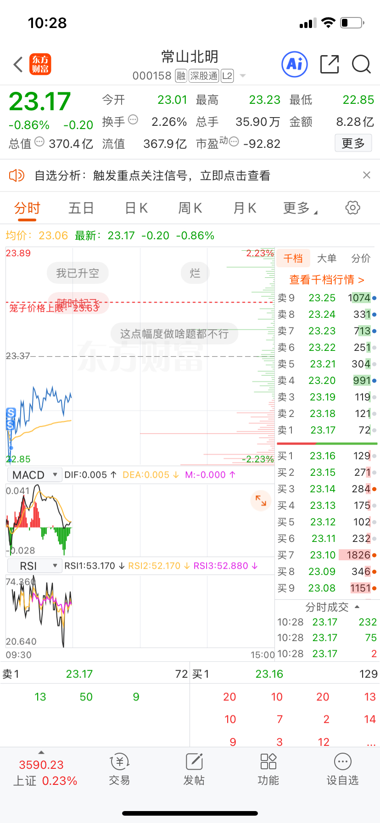The image size is (380, 823).
Task: Select the 千档 tab
Action: click(x=293, y=258)
